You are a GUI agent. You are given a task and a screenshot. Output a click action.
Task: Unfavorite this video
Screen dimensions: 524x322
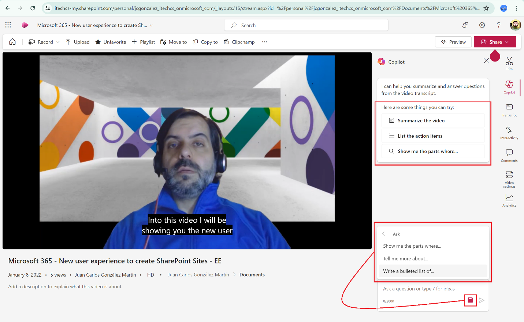pos(110,42)
